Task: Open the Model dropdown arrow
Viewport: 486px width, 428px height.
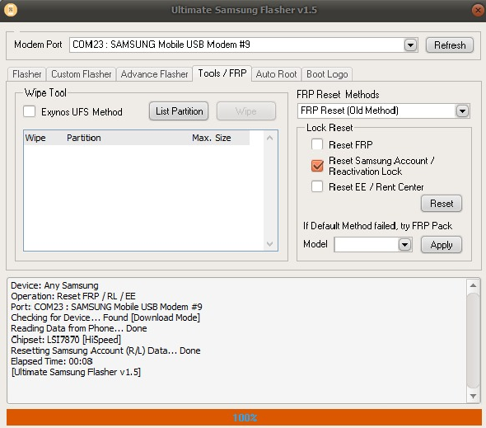Action: 404,245
